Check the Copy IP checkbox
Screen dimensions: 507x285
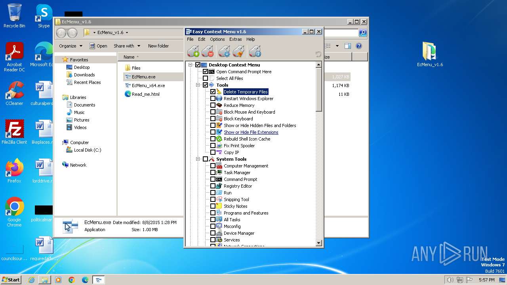(213, 152)
